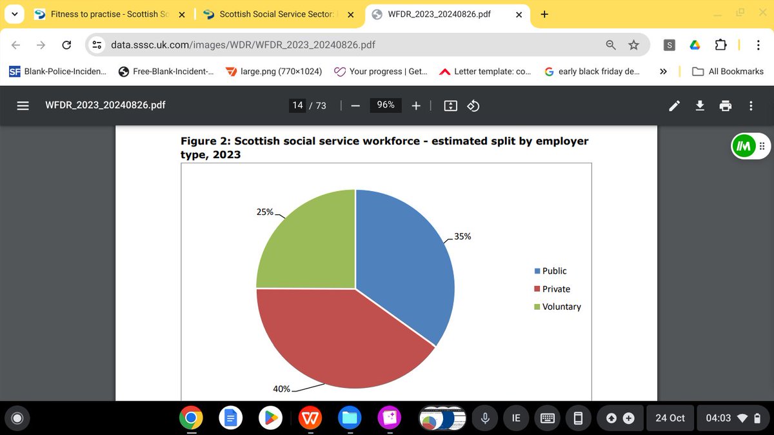Toggle the PDF sidebar hamburger menu
Image resolution: width=774 pixels, height=435 pixels.
click(x=23, y=105)
